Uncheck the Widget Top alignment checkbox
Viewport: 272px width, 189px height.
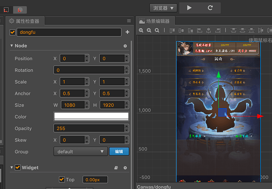tap(62, 180)
